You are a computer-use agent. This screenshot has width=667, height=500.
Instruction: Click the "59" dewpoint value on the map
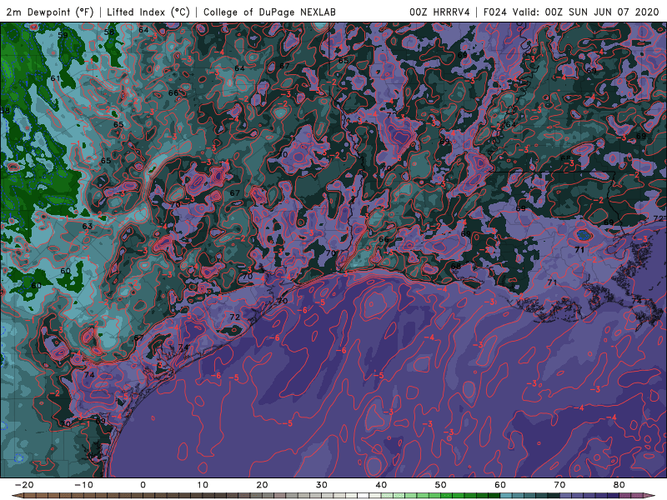pos(63,35)
